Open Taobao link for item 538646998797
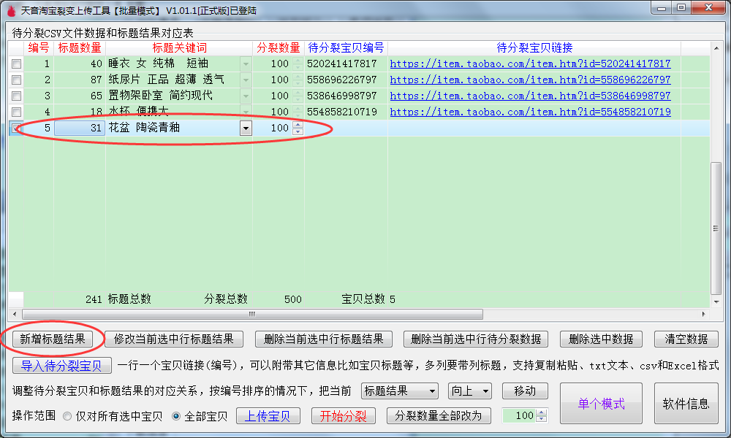The height and width of the screenshot is (438, 731). pyautogui.click(x=530, y=96)
